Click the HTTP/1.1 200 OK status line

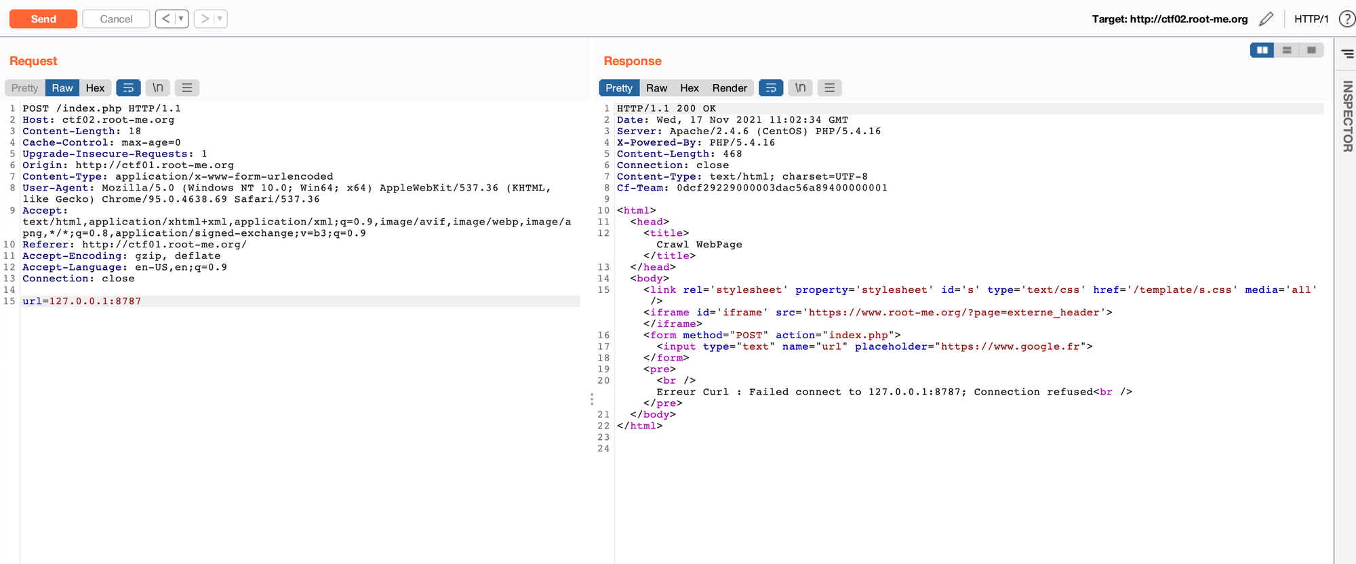click(x=666, y=108)
